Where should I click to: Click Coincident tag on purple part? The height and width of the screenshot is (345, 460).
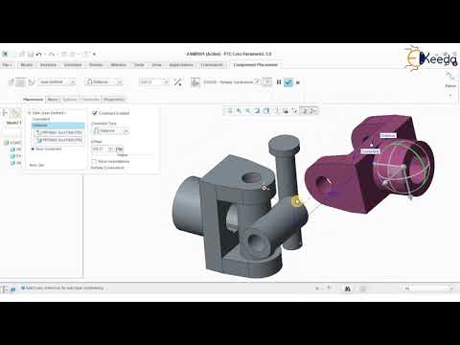371,151
